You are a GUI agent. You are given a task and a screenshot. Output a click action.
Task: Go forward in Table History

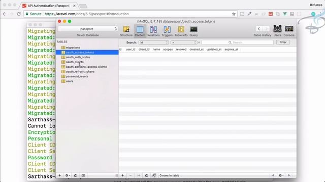coord(266,29)
